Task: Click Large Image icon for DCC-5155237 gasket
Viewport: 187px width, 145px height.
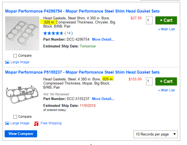Action: 7,123
